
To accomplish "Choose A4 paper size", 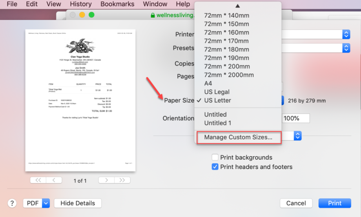I will tap(208, 83).
